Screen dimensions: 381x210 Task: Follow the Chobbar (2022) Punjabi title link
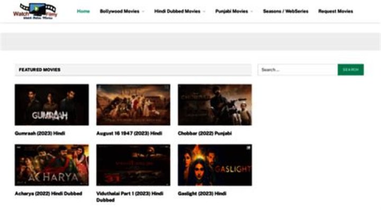pyautogui.click(x=205, y=133)
